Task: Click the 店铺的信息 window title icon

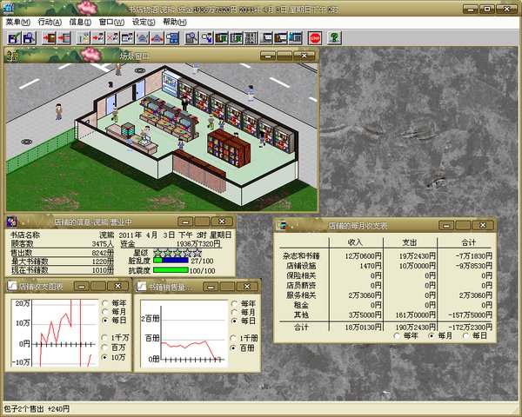Action: tap(12, 222)
